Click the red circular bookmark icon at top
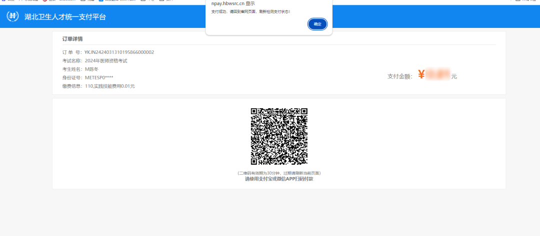540x236 pixels. click(44, 1)
